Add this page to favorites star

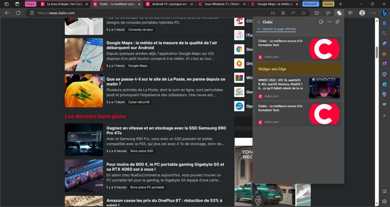pyautogui.click(x=303, y=13)
